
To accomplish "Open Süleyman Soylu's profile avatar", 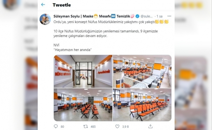I will 45,19.
